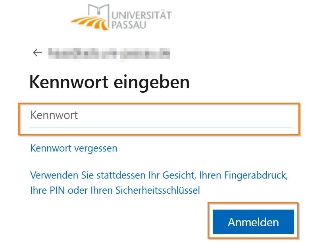Click the Universität Passau logo text
Screen dimensions: 325x243
click(x=142, y=20)
